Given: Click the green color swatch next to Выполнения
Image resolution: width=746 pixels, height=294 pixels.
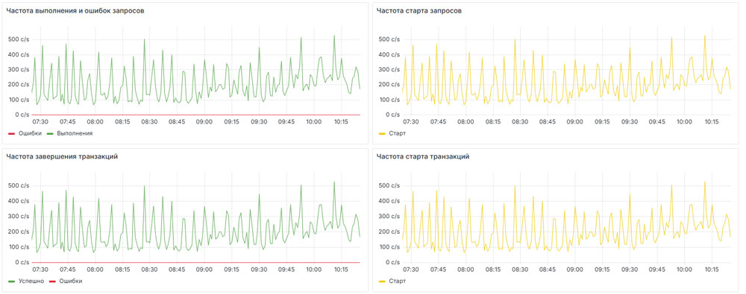Looking at the screenshot, I should point(51,134).
